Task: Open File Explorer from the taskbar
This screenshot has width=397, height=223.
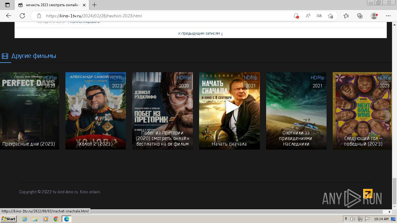Action: pyautogui.click(x=35, y=219)
